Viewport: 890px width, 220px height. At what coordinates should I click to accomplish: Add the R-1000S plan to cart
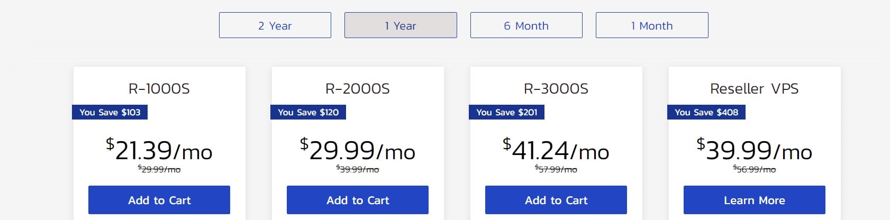pos(159,200)
